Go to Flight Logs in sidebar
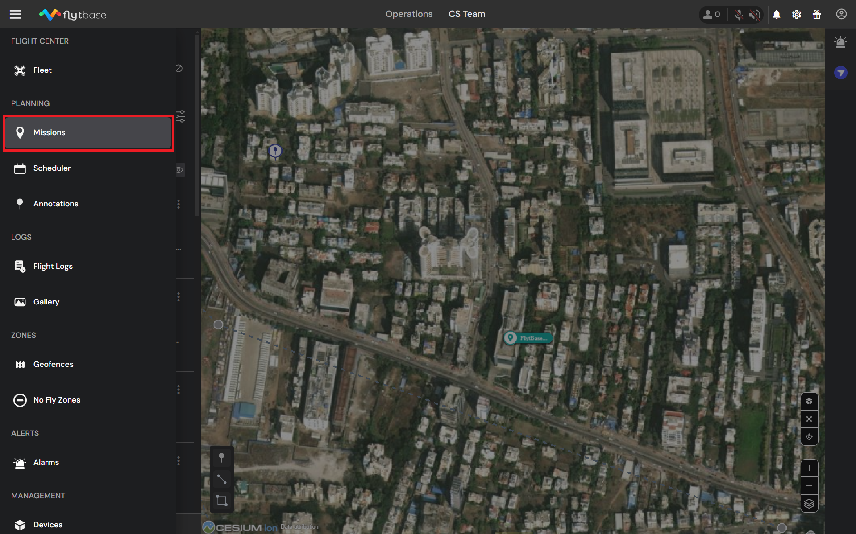 coord(53,266)
